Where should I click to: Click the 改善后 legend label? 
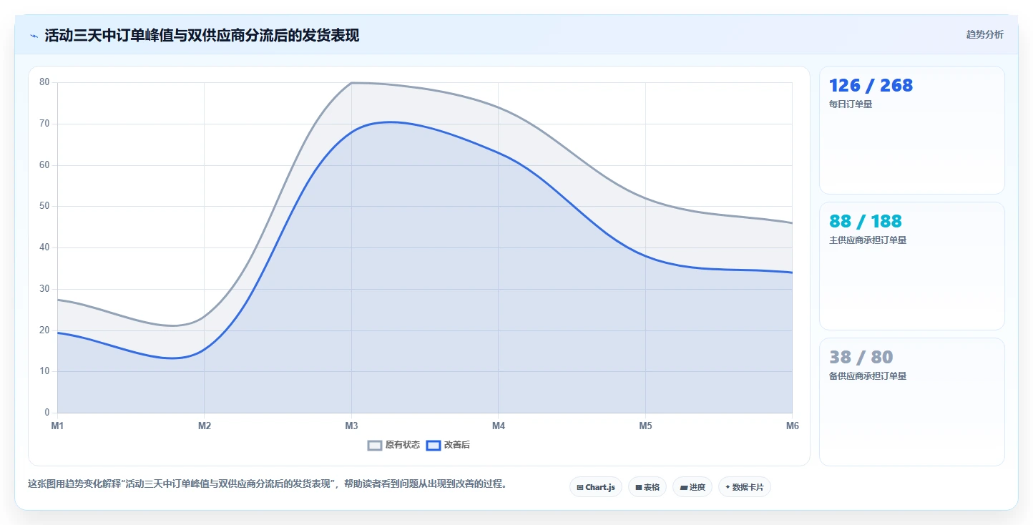click(x=457, y=445)
